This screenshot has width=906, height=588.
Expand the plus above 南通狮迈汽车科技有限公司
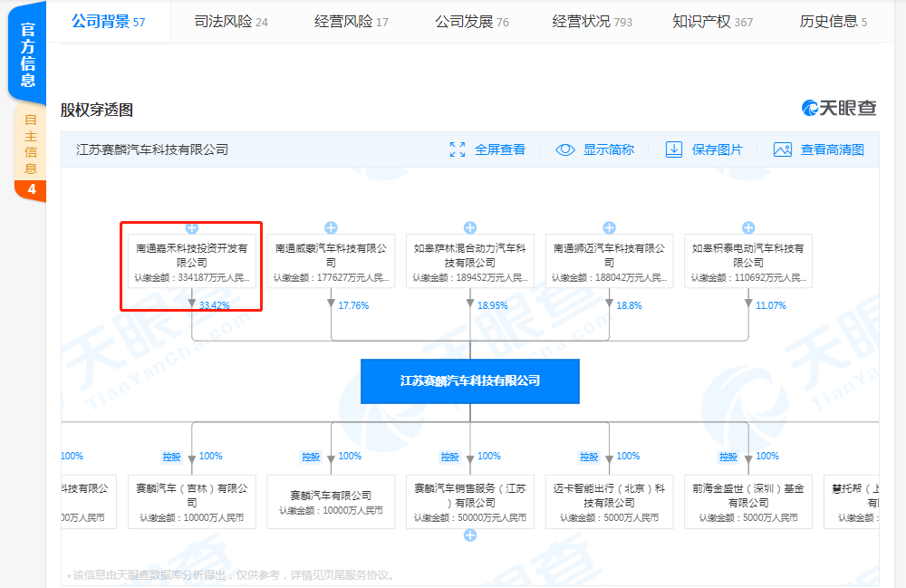609,227
